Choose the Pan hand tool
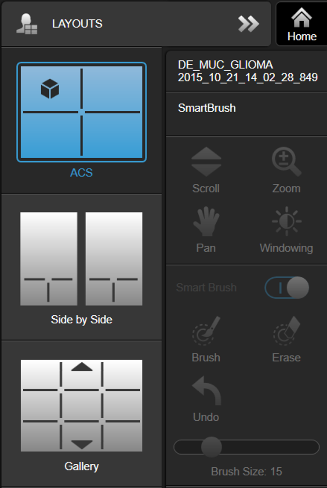The width and height of the screenshot is (327, 488). pyautogui.click(x=206, y=222)
